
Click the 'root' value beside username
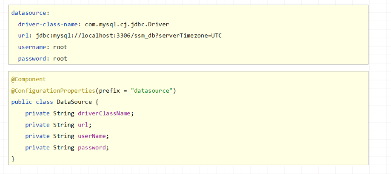tap(60, 47)
